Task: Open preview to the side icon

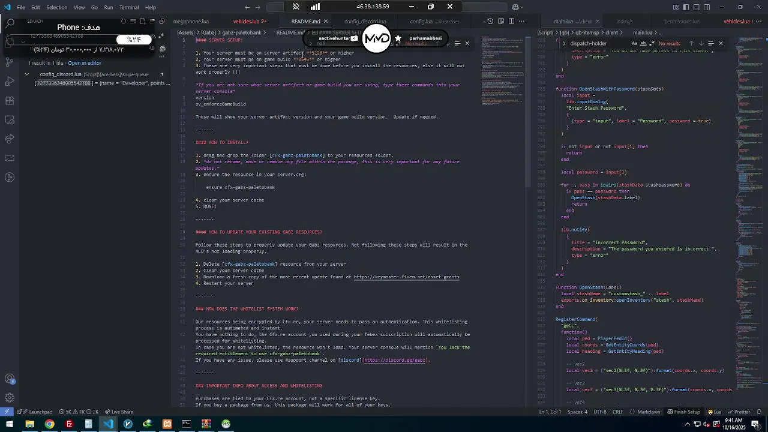Action: pos(501,21)
